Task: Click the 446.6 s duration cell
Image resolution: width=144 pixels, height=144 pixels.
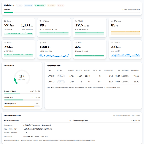Action: [136, 76]
